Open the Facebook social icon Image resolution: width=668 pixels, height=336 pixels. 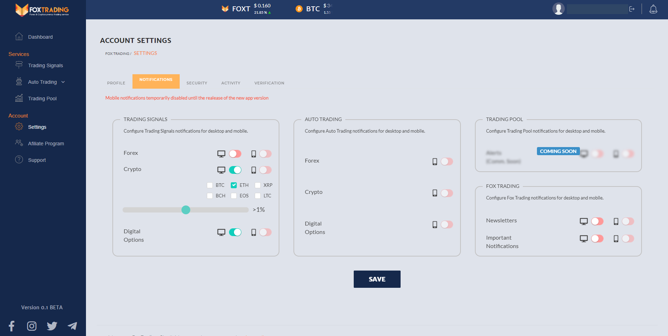(x=12, y=326)
